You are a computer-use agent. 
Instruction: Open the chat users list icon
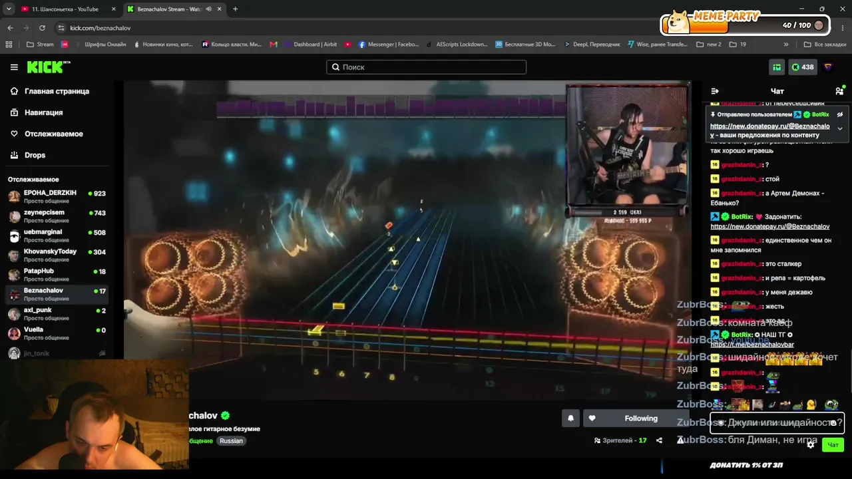point(839,91)
